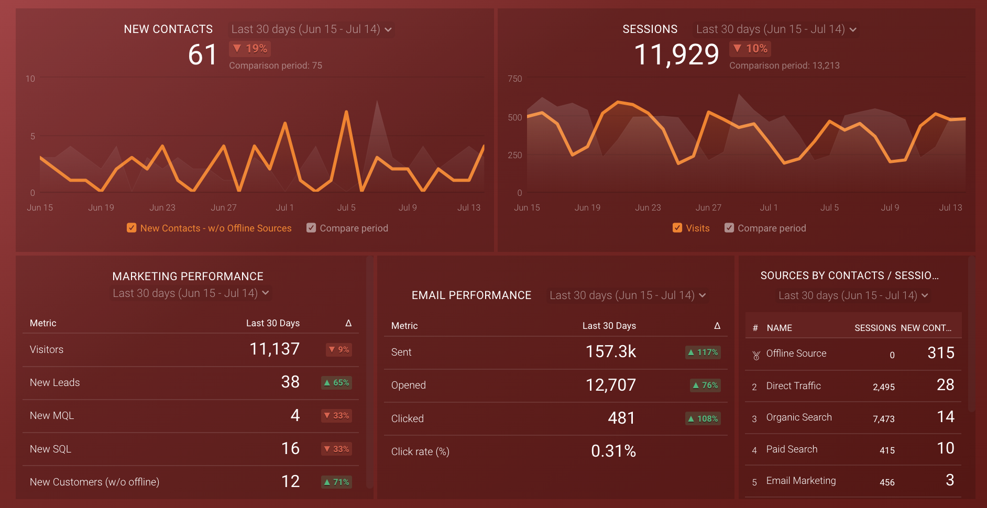This screenshot has width=987, height=508.
Task: Open Email Performance date range dropdown
Action: click(628, 295)
